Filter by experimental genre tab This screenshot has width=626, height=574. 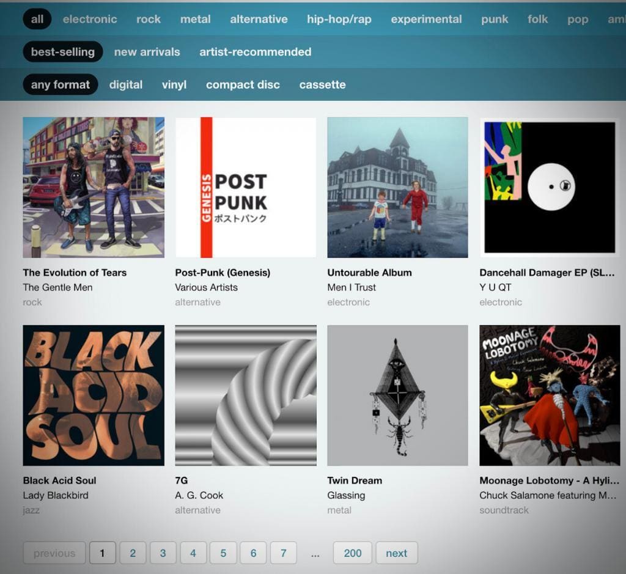(x=426, y=19)
